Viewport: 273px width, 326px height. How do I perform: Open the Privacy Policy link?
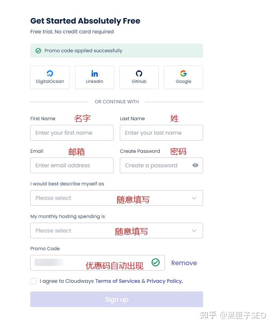click(165, 281)
